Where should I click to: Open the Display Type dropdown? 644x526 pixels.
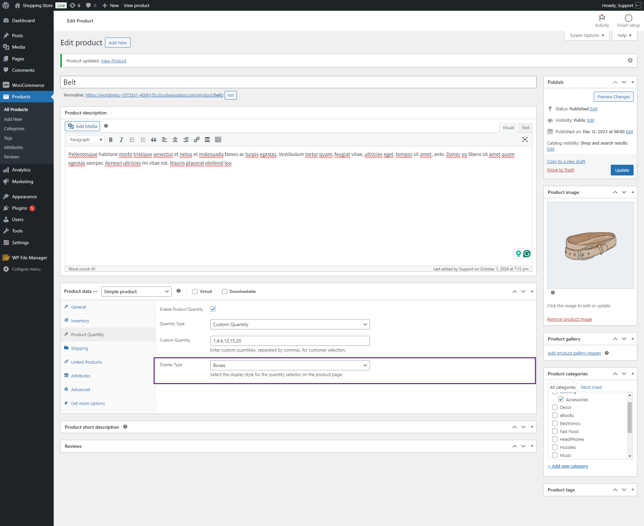pyautogui.click(x=290, y=365)
